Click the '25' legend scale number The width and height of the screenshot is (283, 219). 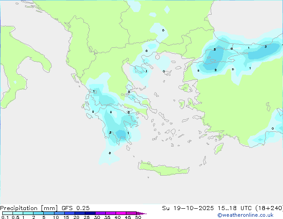tap(87, 217)
